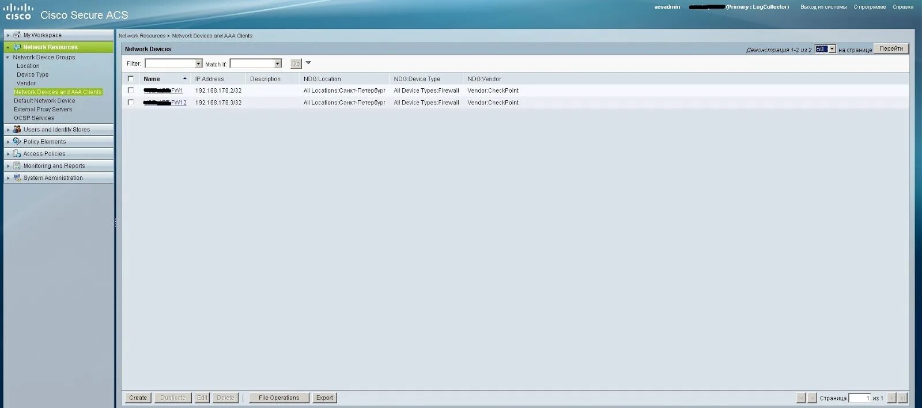Click the Network Resources icon
The image size is (922, 408).
click(x=17, y=47)
